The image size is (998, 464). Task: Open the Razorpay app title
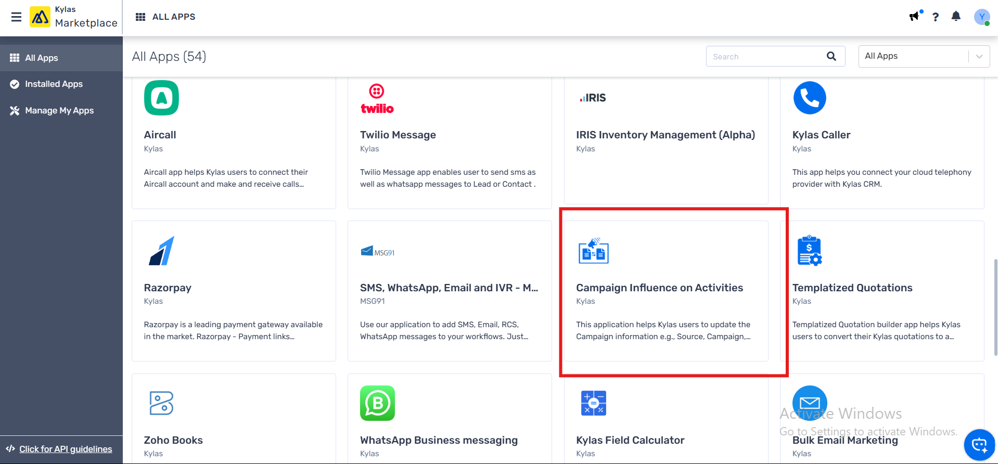168,288
